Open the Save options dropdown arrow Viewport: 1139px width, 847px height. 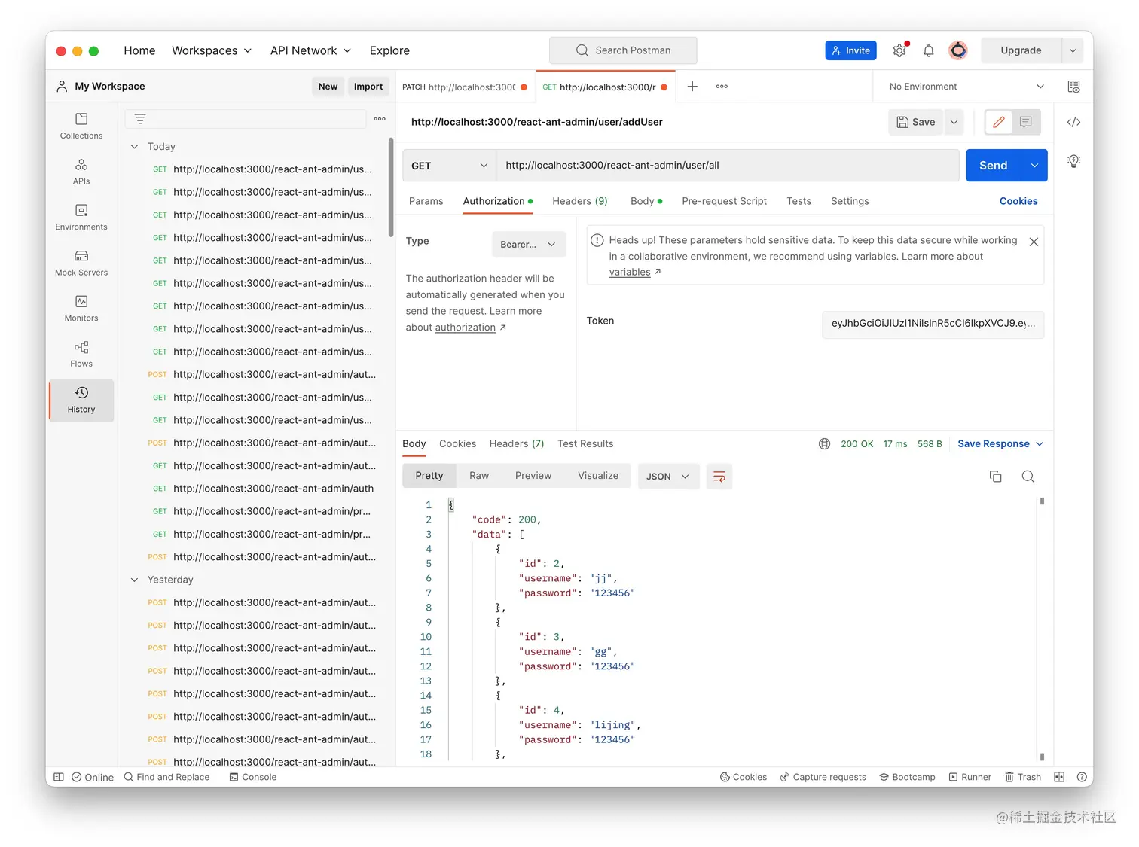tap(954, 122)
